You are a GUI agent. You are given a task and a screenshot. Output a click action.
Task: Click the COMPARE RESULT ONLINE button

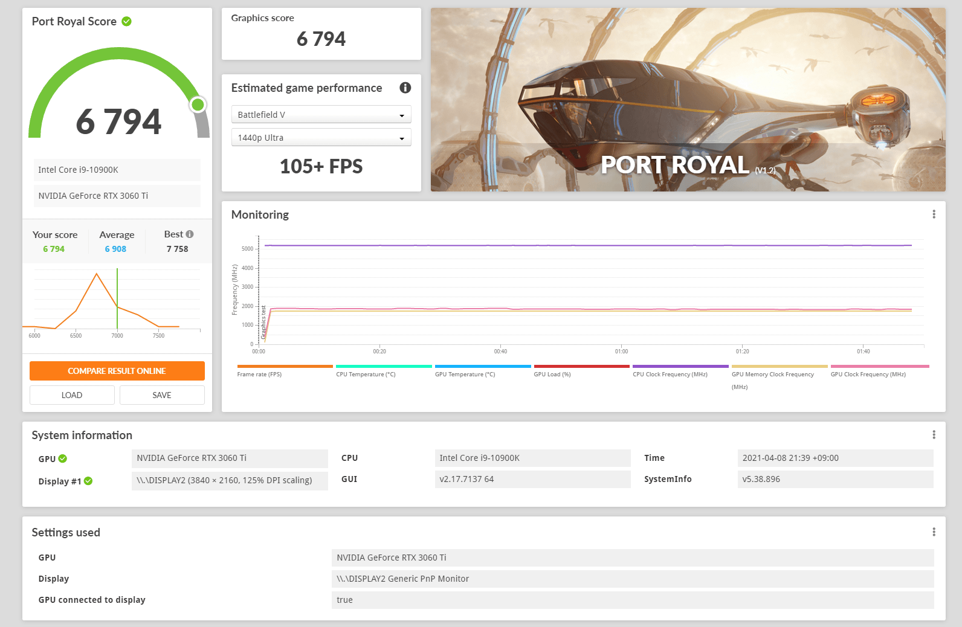click(x=117, y=371)
